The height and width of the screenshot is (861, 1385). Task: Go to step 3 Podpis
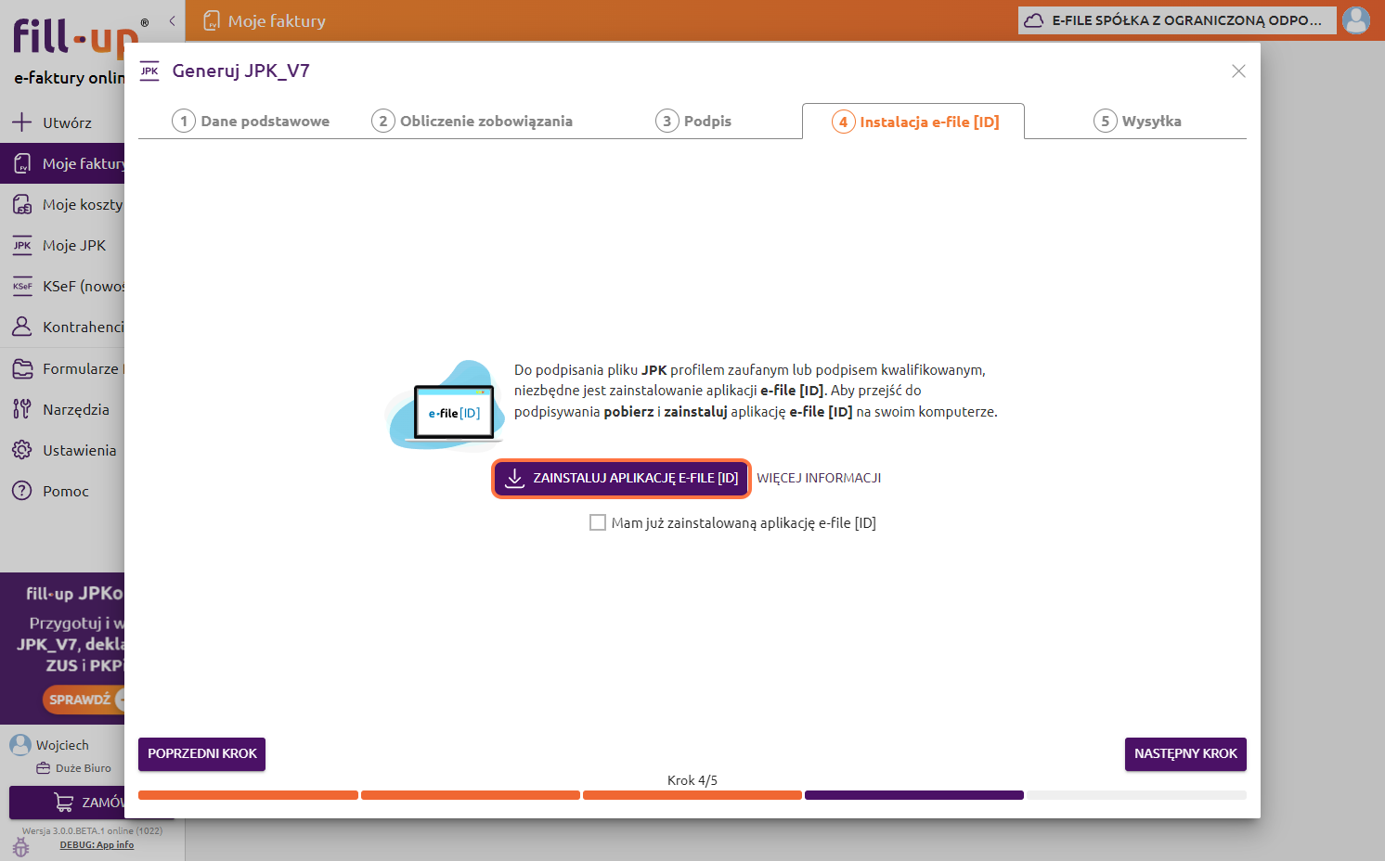pyautogui.click(x=693, y=121)
